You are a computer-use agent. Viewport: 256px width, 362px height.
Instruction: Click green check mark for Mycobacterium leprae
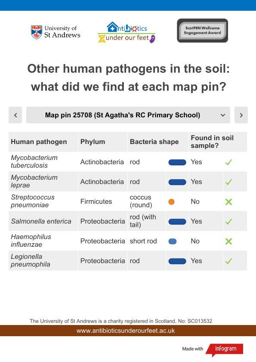click(x=228, y=182)
